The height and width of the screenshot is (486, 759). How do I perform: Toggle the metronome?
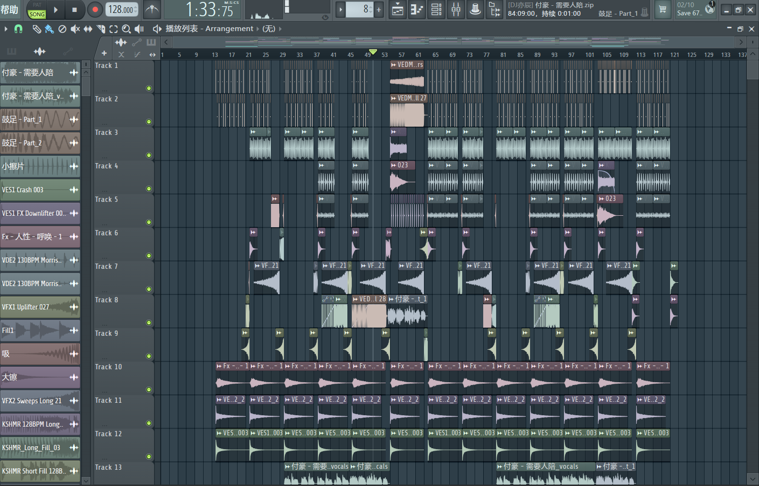[x=152, y=10]
